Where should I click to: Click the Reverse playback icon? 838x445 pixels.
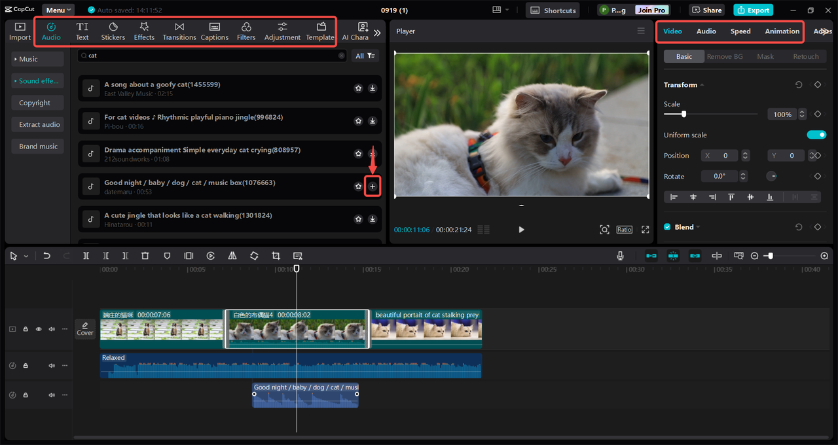click(x=211, y=256)
